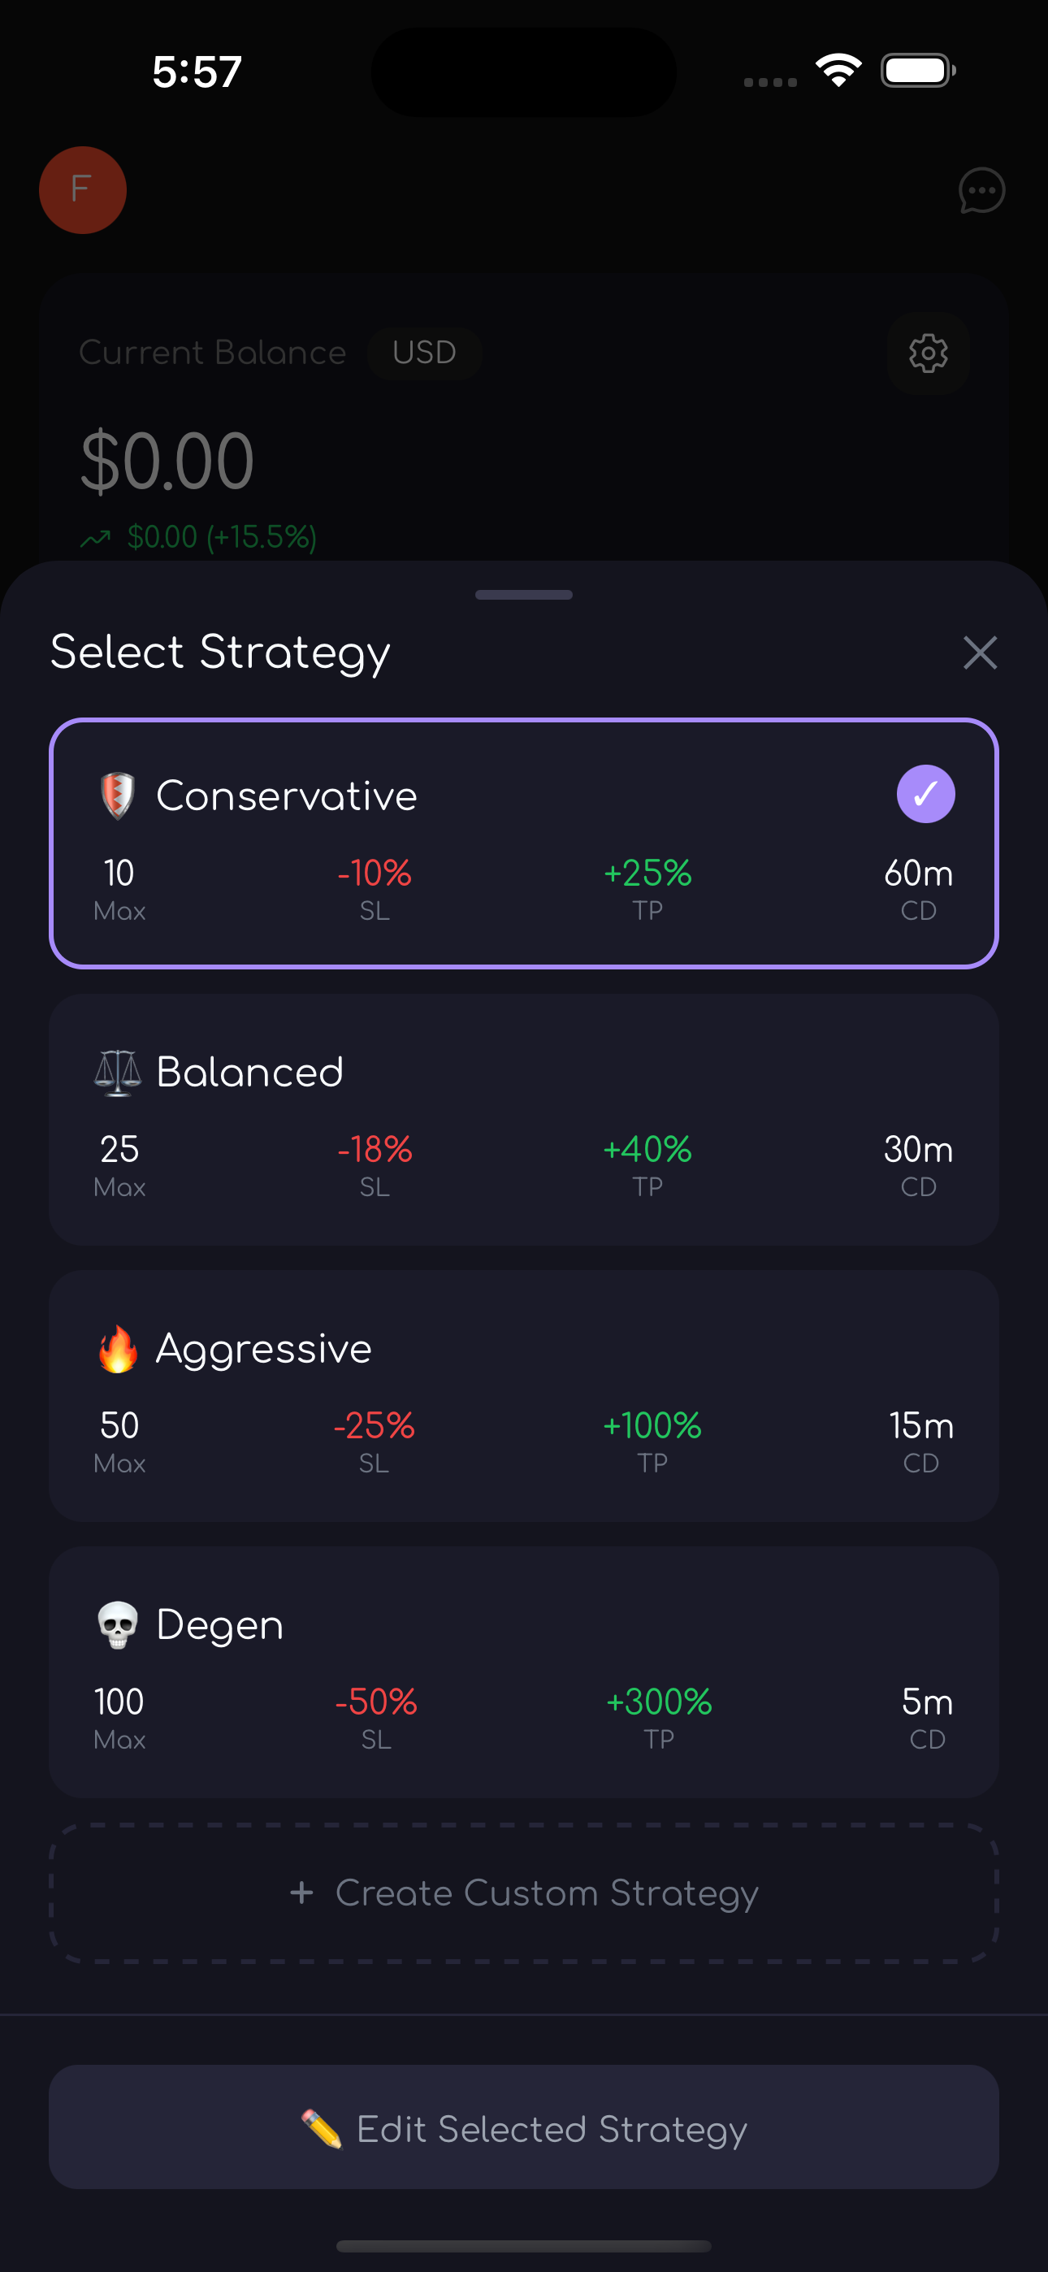Select the Balanced strategy card

(524, 1120)
